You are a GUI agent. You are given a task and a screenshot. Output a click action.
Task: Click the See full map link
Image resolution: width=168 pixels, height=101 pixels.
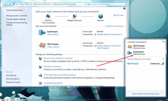pyautogui.click(x=118, y=15)
